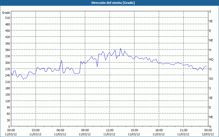
Task: Click the NE compass label on the 390 gridline
Action: pyautogui.click(x=211, y=40)
